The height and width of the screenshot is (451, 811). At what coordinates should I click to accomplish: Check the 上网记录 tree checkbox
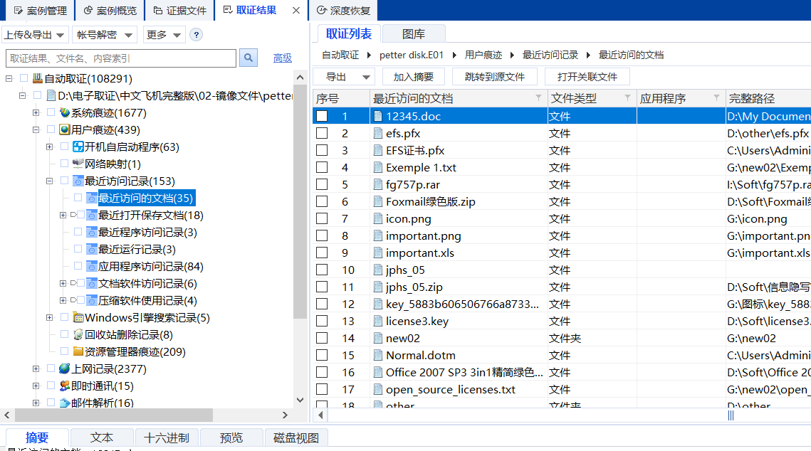pyautogui.click(x=51, y=369)
